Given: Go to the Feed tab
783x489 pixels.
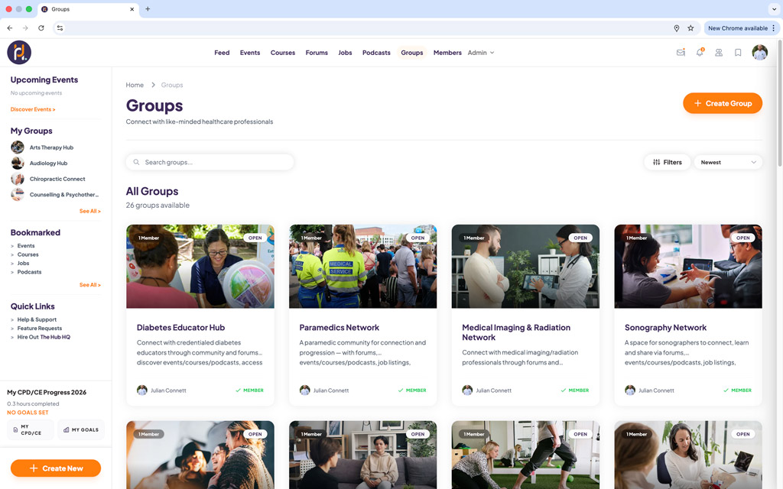Looking at the screenshot, I should [x=222, y=53].
